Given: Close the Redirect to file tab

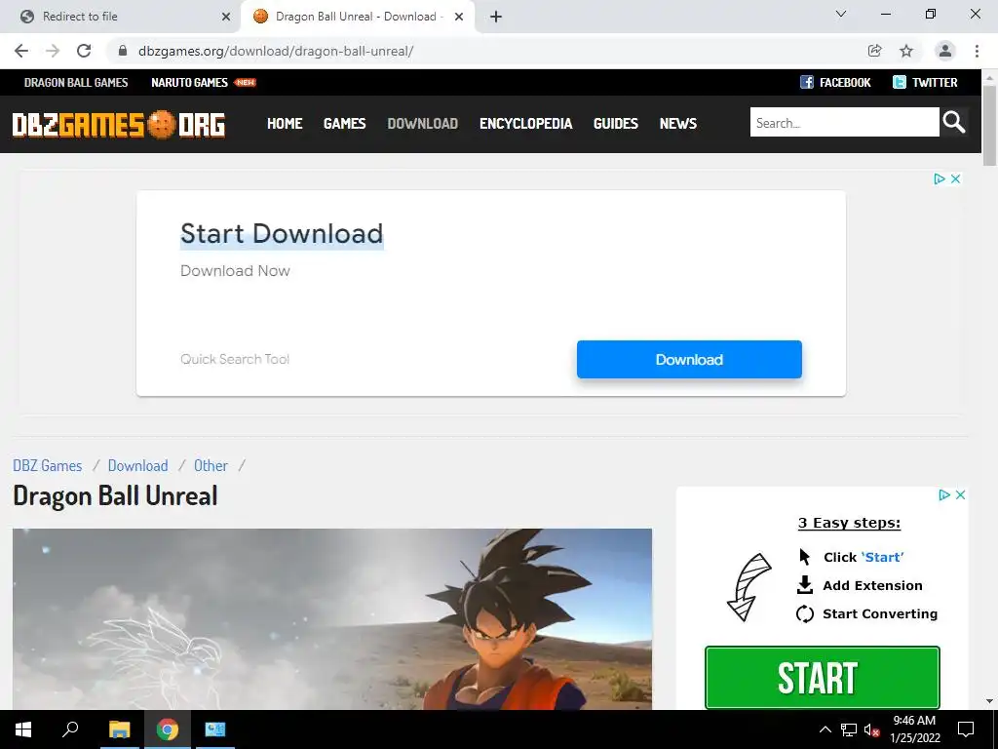Looking at the screenshot, I should click(226, 17).
